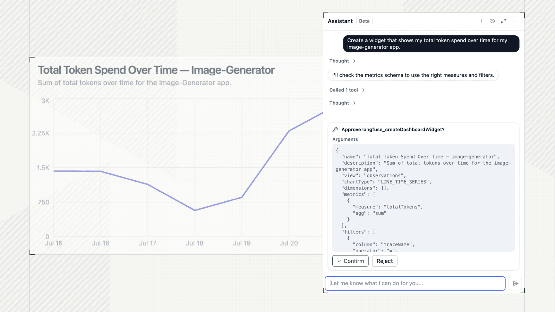The image size is (555, 312).
Task: Click the wrench icon beside Approve prompt
Action: click(x=335, y=130)
